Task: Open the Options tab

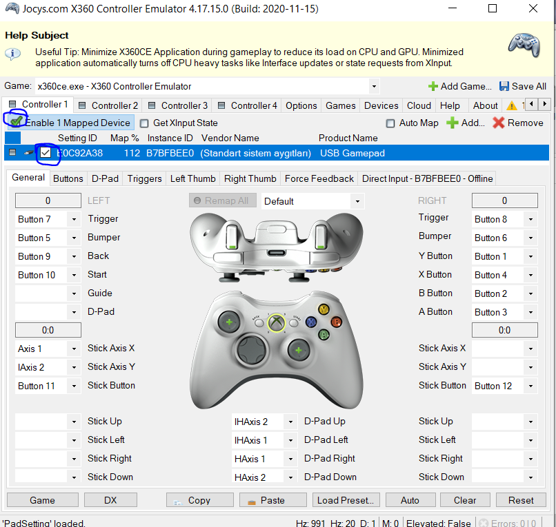Action: [301, 105]
